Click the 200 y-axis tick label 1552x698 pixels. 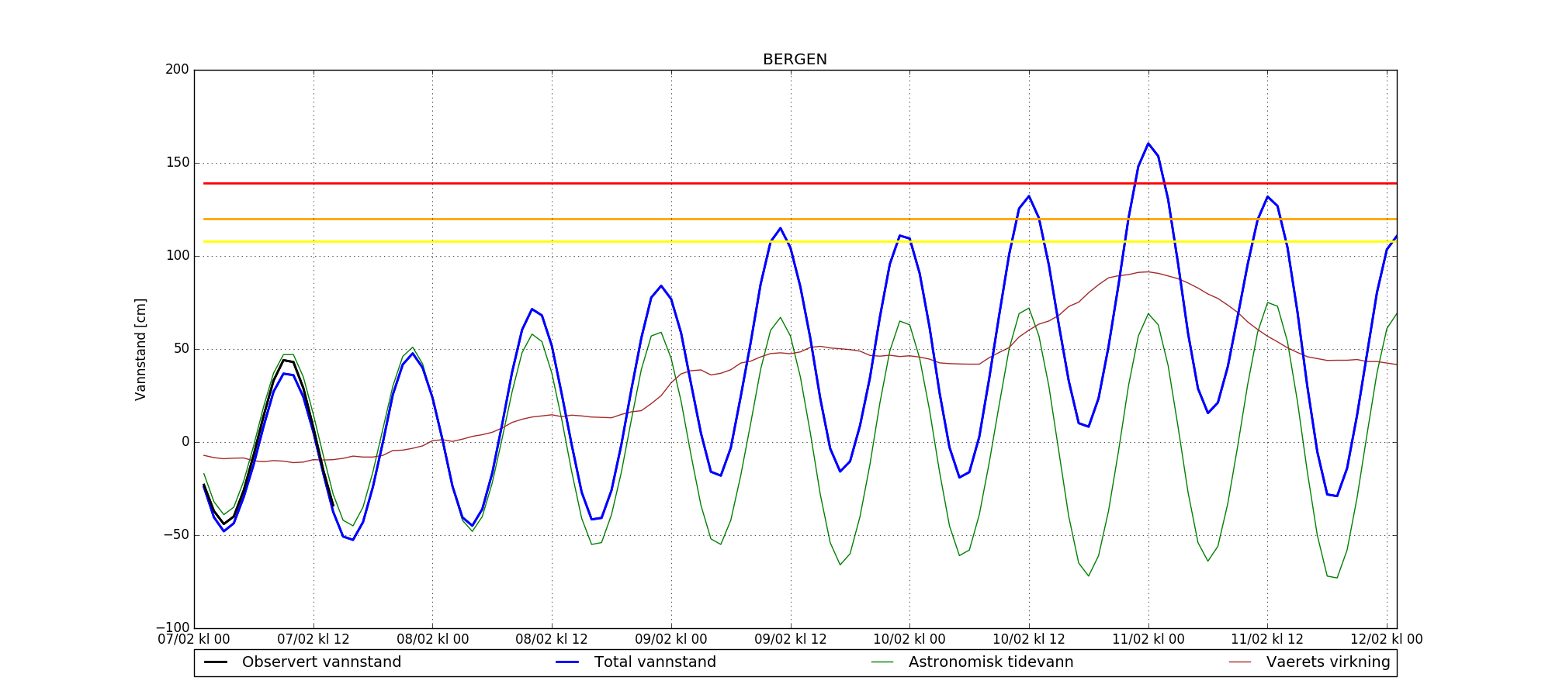[177, 70]
